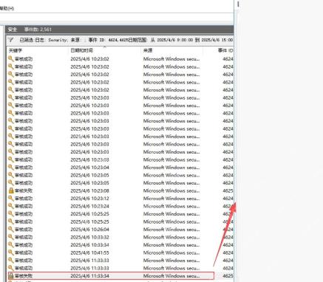Click event ID 4625 in the 10:23:08 row
Image resolution: width=323 pixels, height=282 pixels.
228,190
